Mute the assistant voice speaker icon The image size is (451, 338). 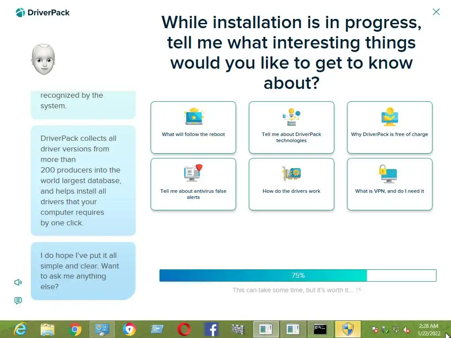pyautogui.click(x=18, y=282)
